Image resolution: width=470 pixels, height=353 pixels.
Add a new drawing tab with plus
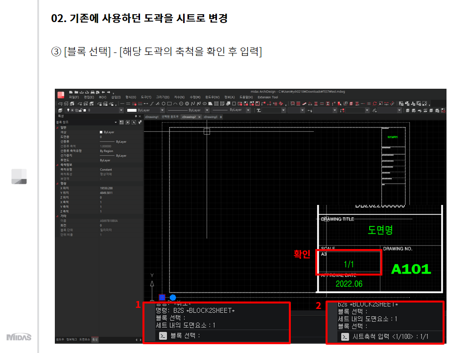[221, 117]
